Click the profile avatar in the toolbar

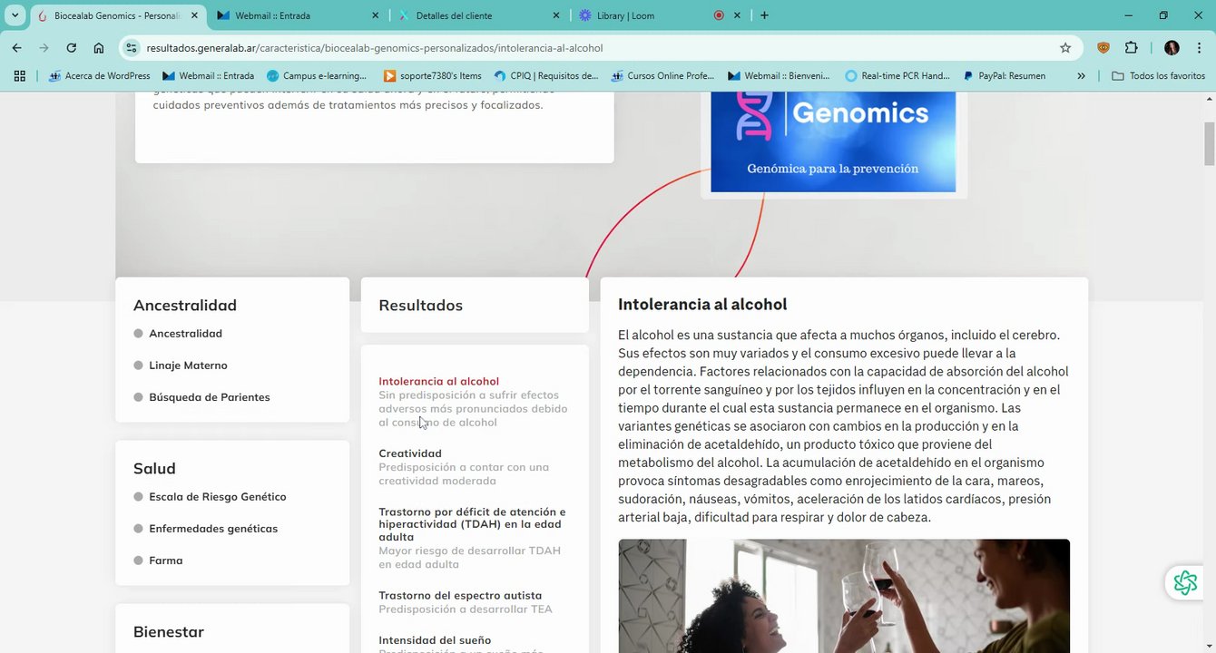(1172, 48)
